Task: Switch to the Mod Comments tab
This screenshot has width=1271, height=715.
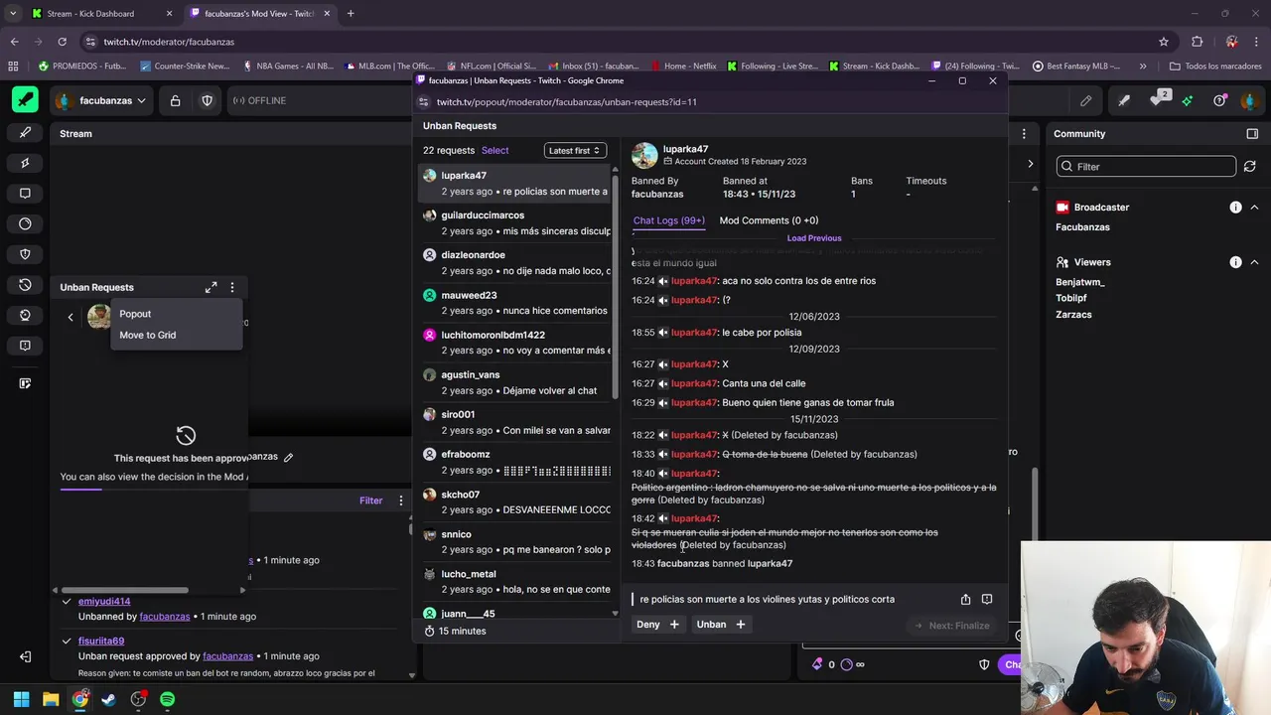Action: tap(769, 220)
